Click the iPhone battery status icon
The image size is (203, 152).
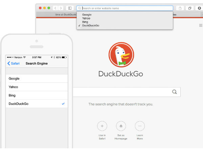(x=64, y=57)
